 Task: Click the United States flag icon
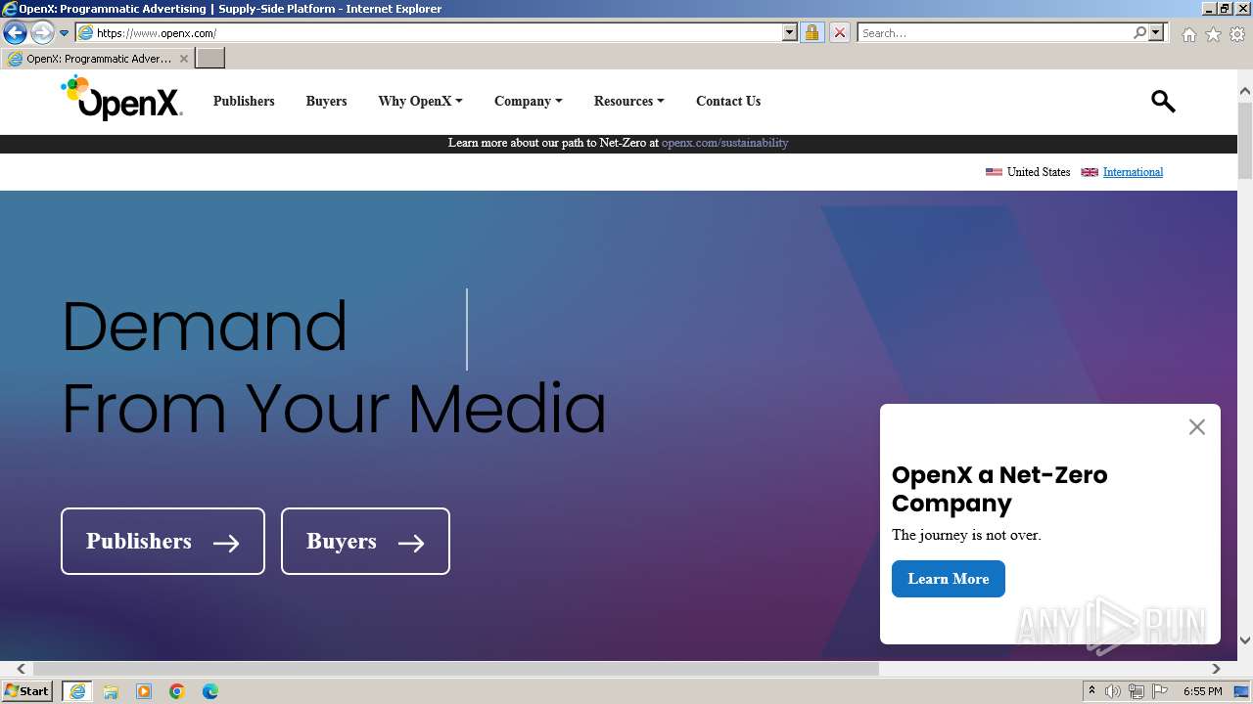pyautogui.click(x=994, y=172)
